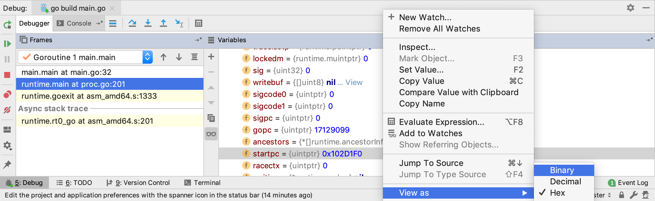Click the Resume Program icon
Screen dimensions: 655x201
(7, 44)
